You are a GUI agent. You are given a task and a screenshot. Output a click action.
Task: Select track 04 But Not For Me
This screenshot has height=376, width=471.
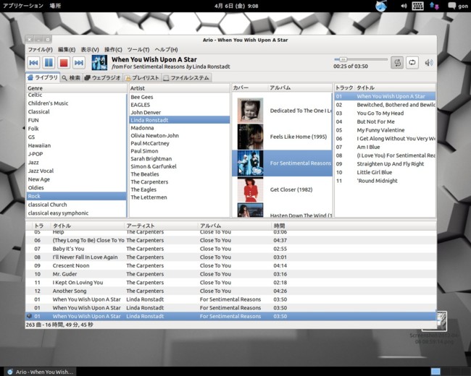(x=385, y=121)
